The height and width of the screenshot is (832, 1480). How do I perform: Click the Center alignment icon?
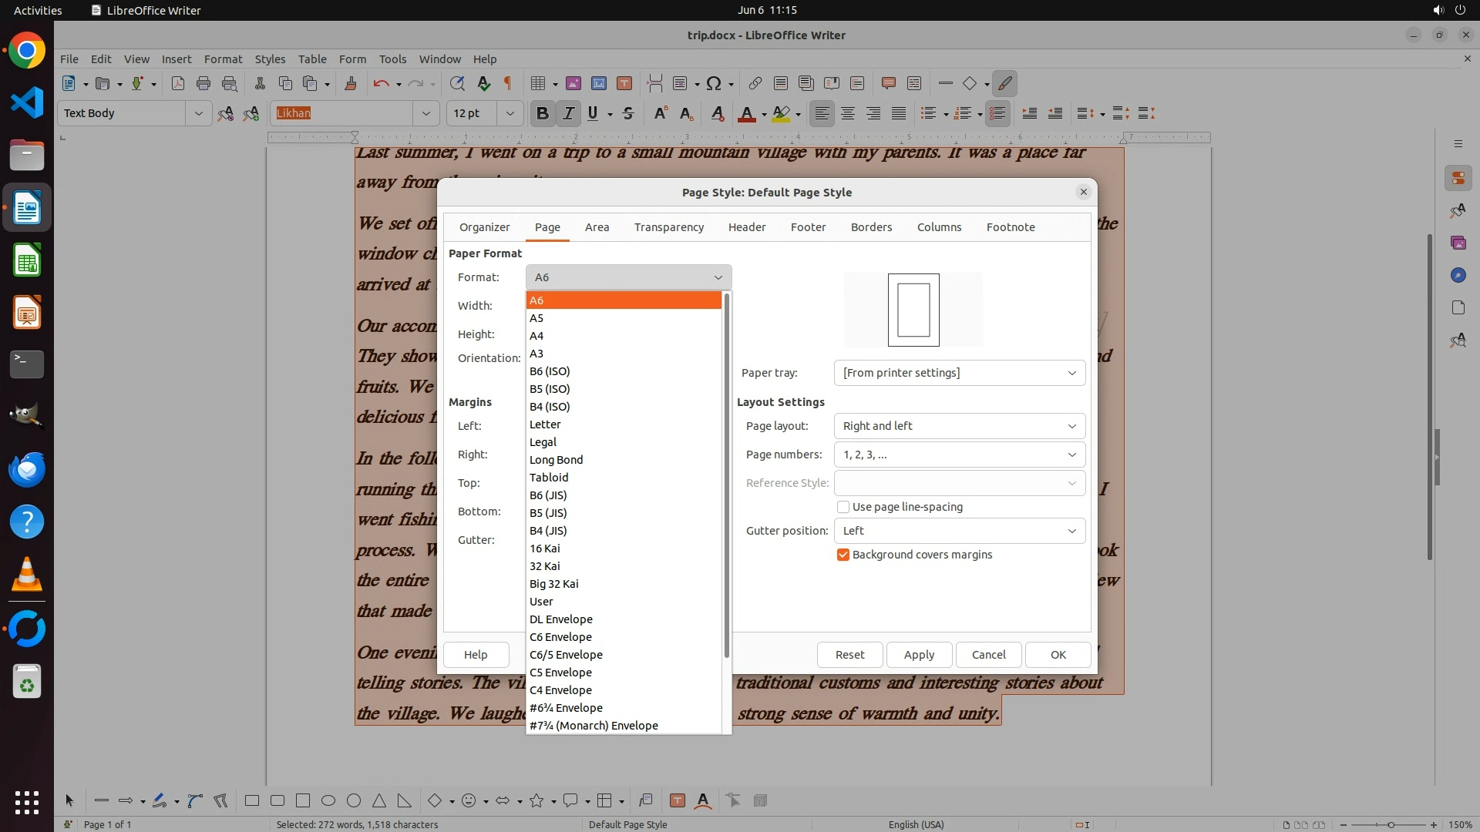848,113
